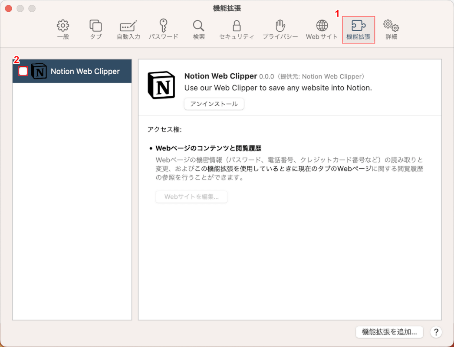Open the タブ (Tabs) preferences pane

pyautogui.click(x=95, y=29)
